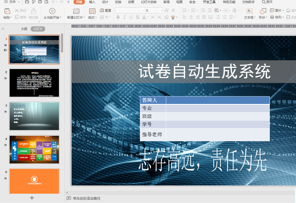The image size is (296, 203).
Task: Increase font size with A+ icon
Action: (167, 10)
